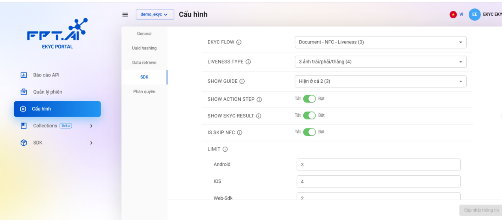Screen dimensions: 502x220
Task: Open the EKYC FLOW dropdown
Action: click(380, 42)
